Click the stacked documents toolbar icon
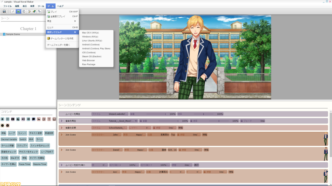The height and width of the screenshot is (186, 332). pos(24,11)
